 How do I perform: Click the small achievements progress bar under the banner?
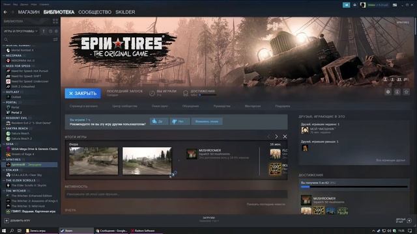pos(208,95)
